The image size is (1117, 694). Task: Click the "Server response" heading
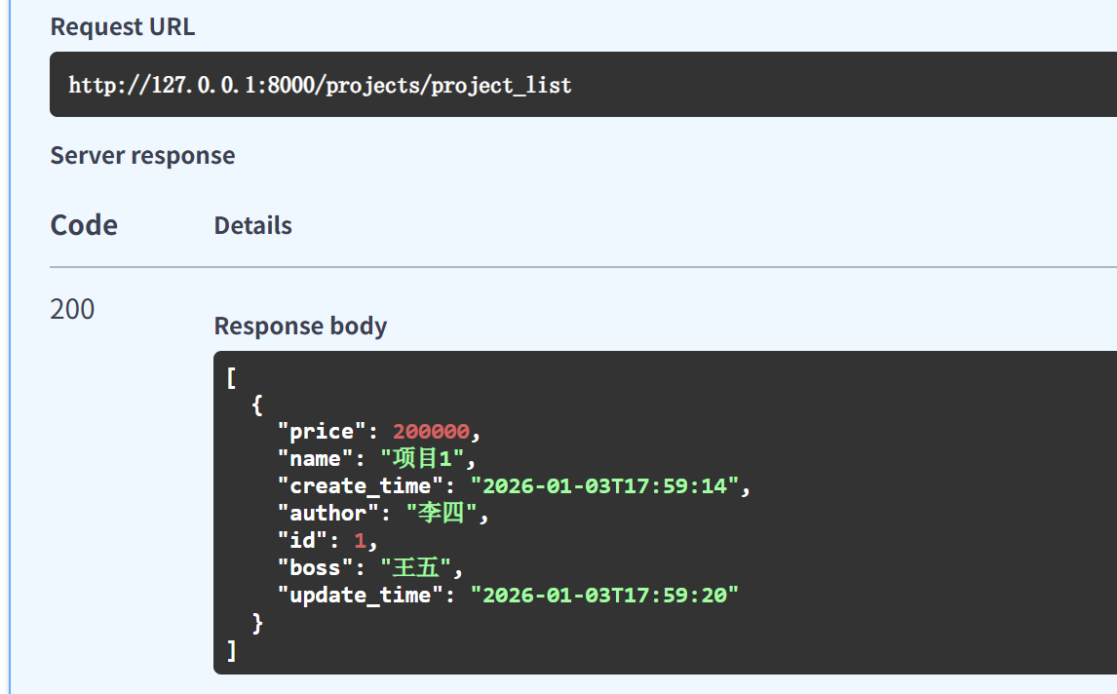point(142,155)
